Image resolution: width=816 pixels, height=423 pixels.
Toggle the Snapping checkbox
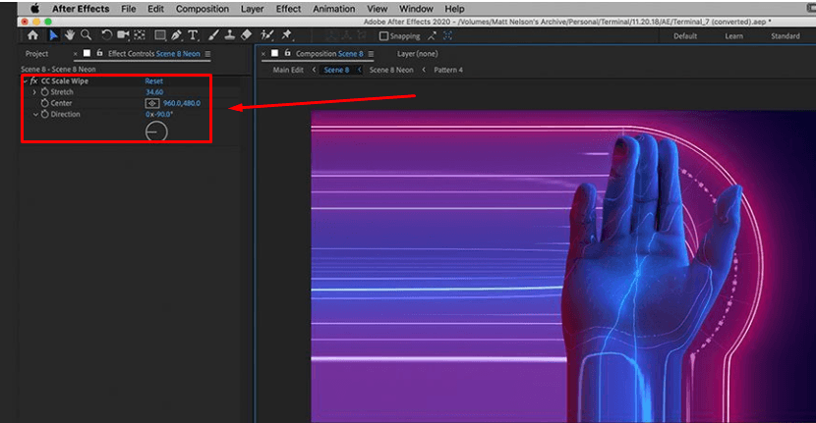(383, 36)
